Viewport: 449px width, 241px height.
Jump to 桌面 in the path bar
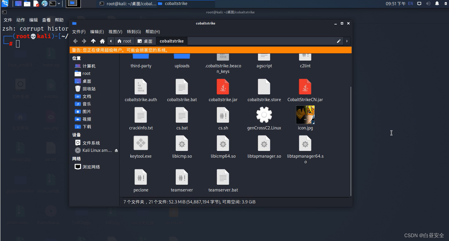145,41
